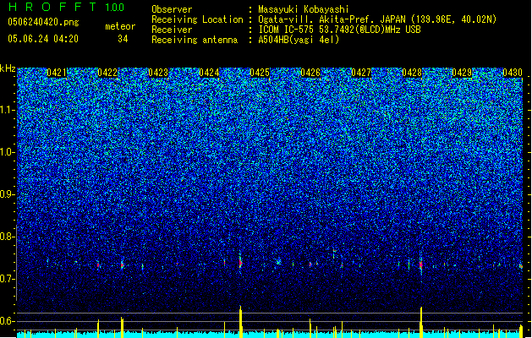Click the HROFFT 1.0.0 title text
532x338 pixels.
point(66,7)
